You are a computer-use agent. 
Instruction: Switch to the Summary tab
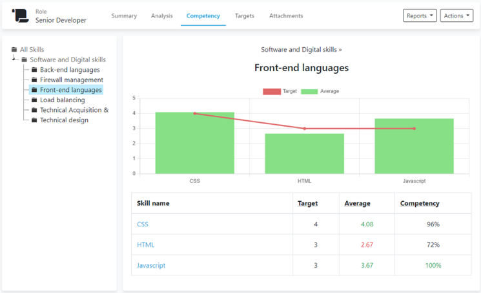[124, 16]
